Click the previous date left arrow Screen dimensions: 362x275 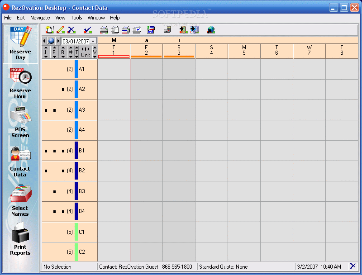tap(44, 41)
